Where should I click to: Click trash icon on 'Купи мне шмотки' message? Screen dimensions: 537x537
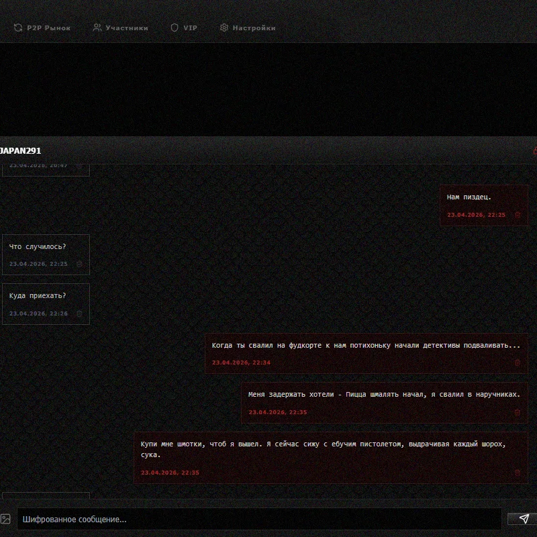coord(517,473)
